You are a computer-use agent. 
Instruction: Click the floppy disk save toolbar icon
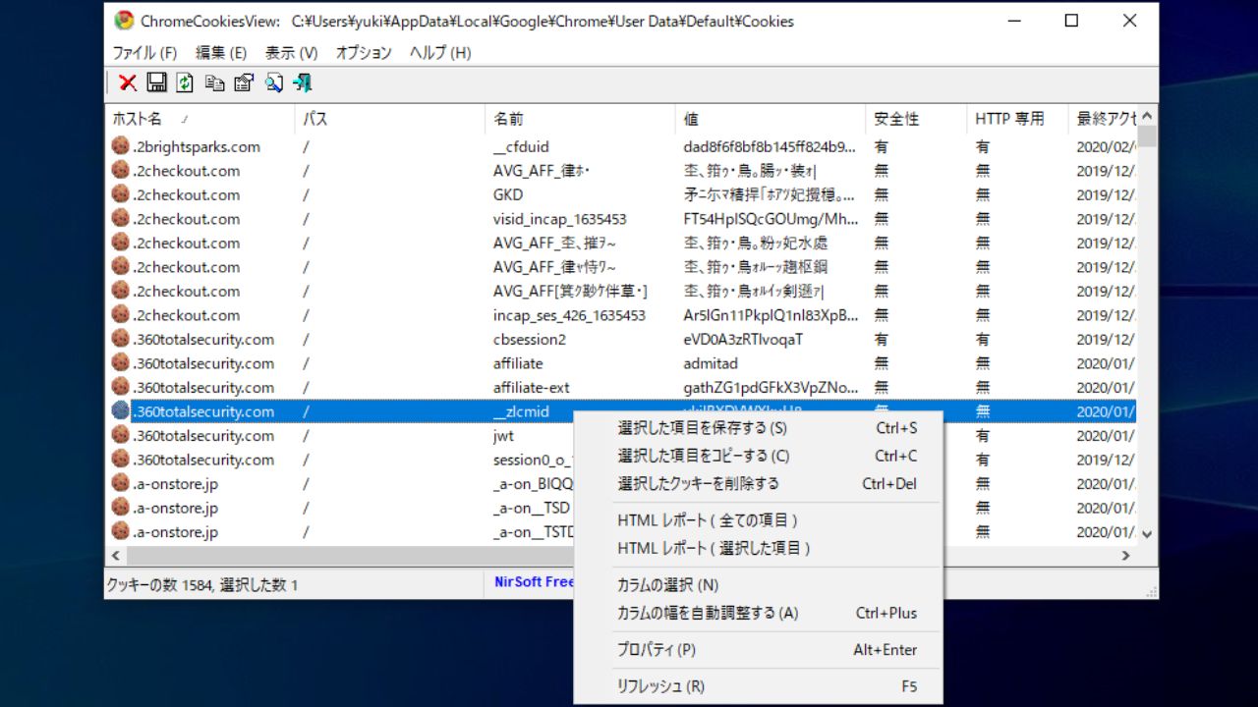pos(156,83)
